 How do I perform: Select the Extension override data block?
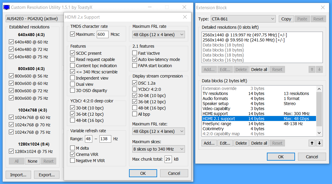(x=259, y=88)
